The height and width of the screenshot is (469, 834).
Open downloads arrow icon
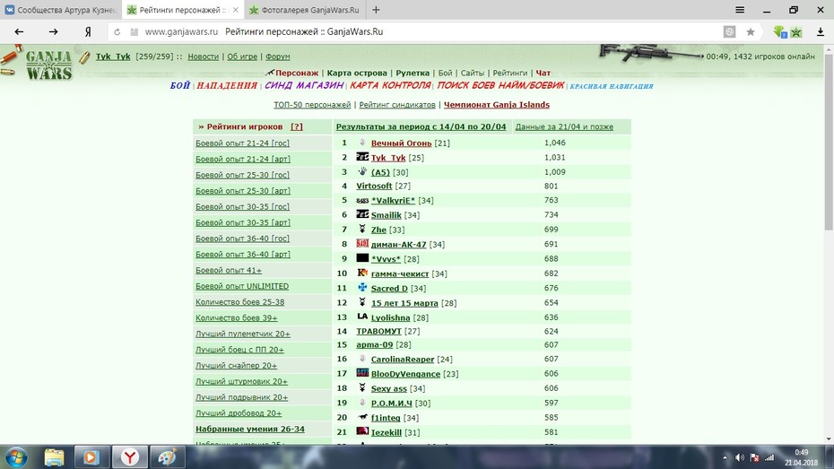(x=821, y=32)
